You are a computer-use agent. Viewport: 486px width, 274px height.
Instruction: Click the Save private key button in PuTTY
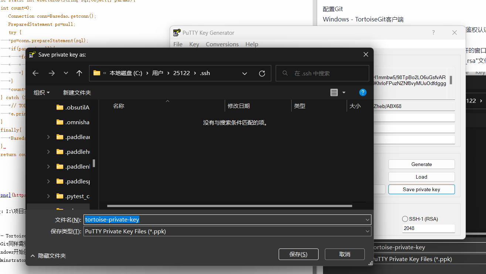pyautogui.click(x=421, y=189)
